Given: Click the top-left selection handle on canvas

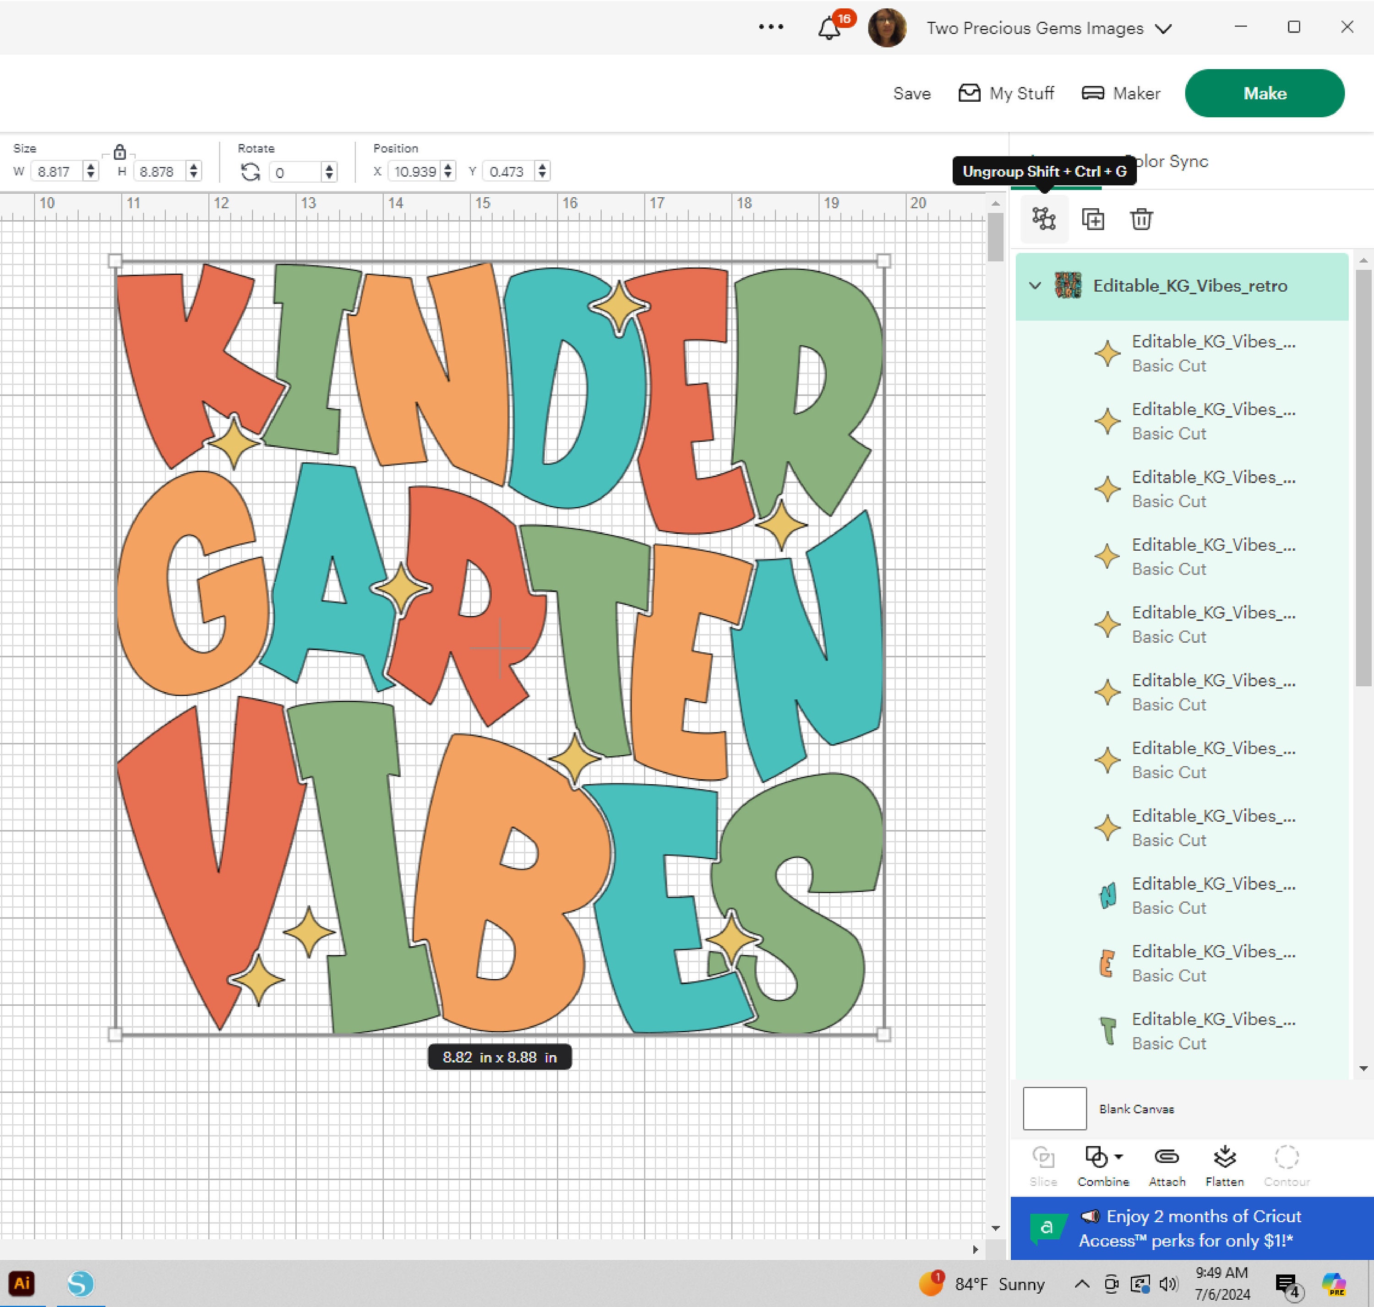Looking at the screenshot, I should 116,260.
